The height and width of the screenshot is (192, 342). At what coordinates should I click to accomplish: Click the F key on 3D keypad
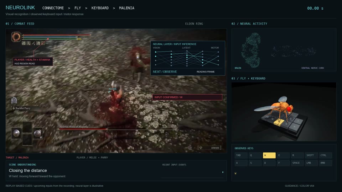pyautogui.click(x=298, y=121)
